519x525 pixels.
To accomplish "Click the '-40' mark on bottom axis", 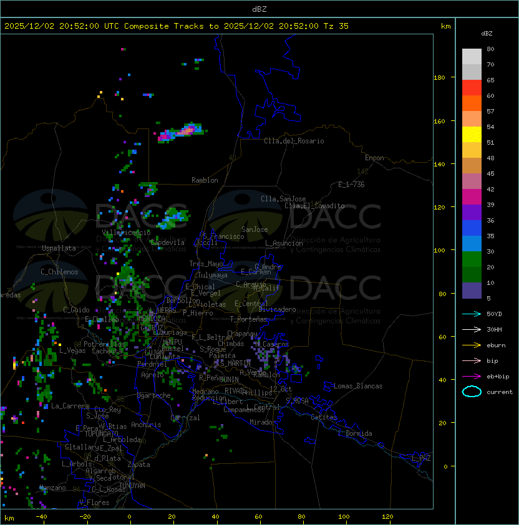I will click(x=42, y=517).
